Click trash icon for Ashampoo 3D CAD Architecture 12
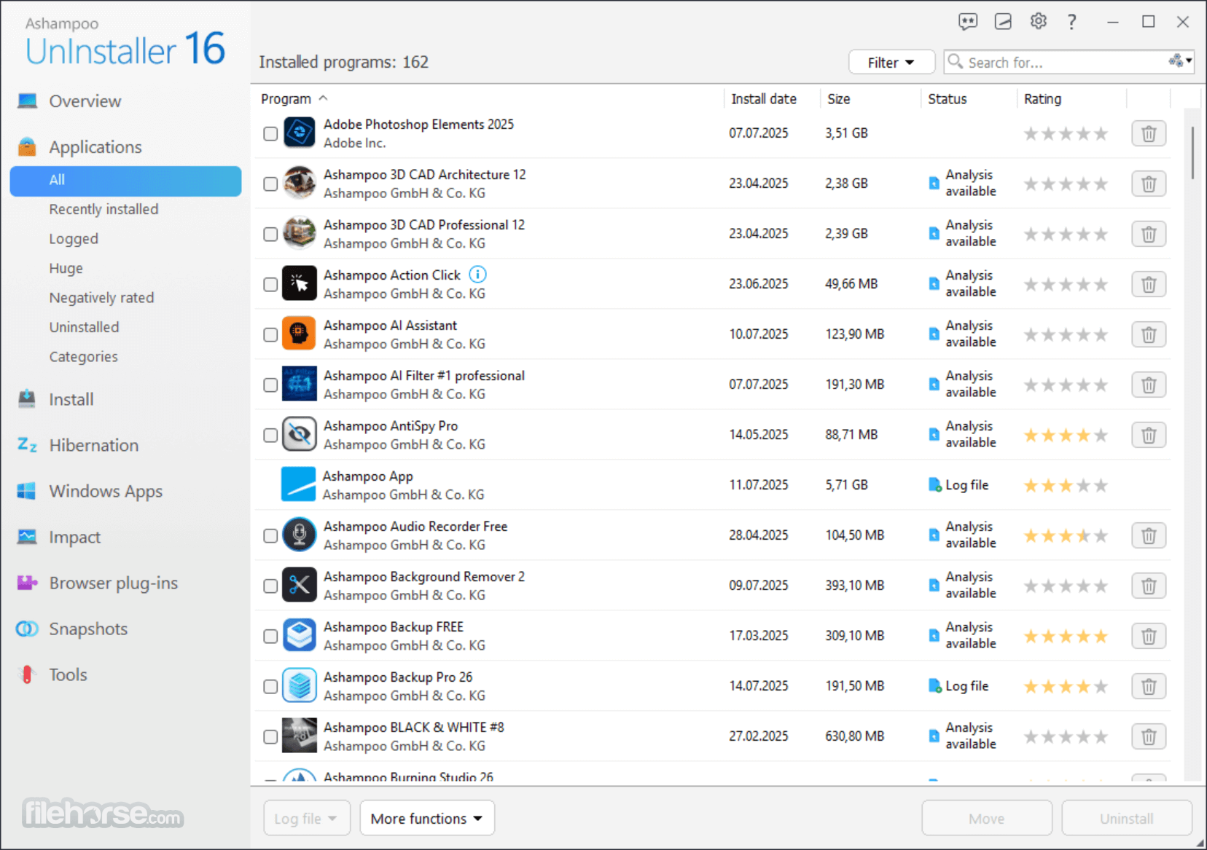Viewport: 1207px width, 850px height. pos(1149,184)
